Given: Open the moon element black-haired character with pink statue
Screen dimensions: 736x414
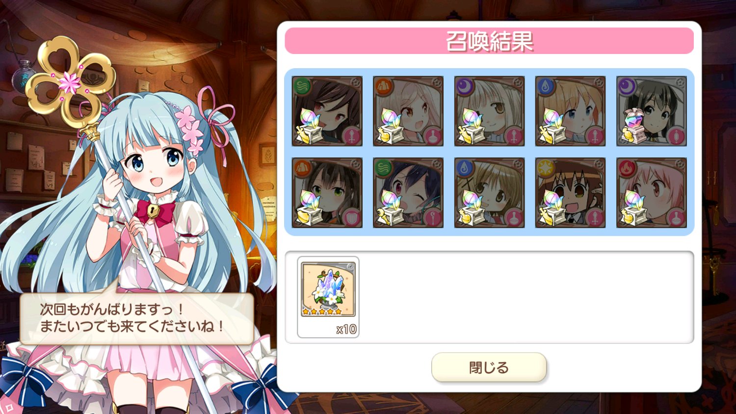Looking at the screenshot, I should (x=652, y=111).
